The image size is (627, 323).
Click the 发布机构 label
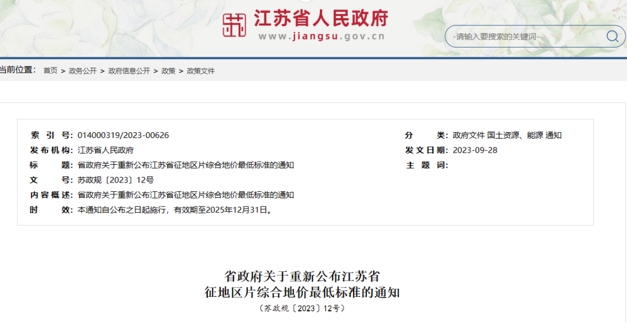51,151
